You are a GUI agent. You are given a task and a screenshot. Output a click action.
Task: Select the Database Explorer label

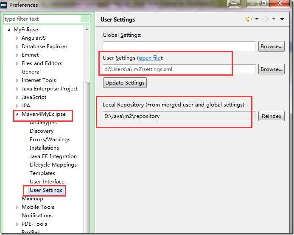[45, 46]
